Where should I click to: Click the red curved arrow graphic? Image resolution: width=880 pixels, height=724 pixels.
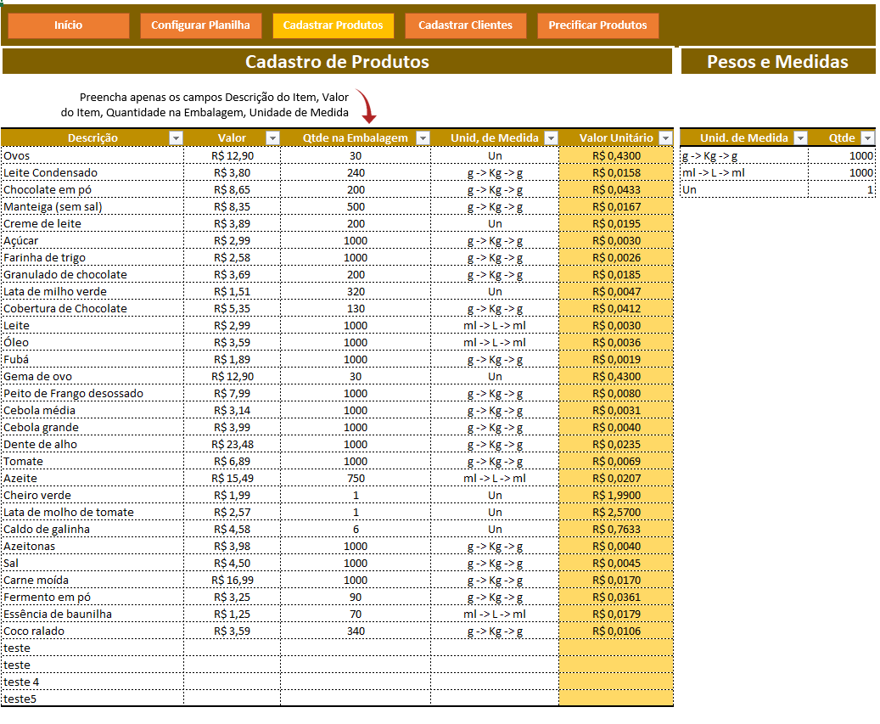[366, 106]
